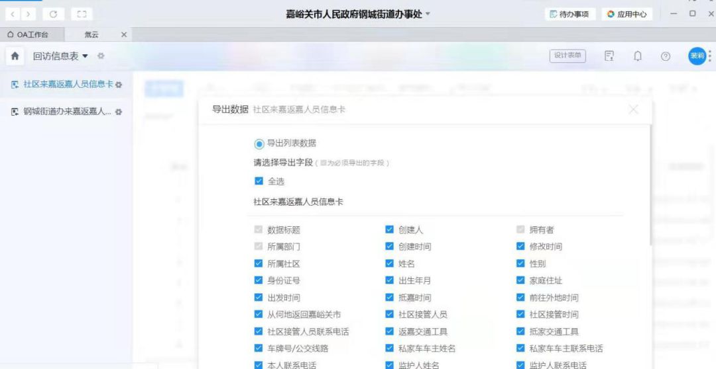This screenshot has height=369, width=716.
Task: Click the 设计表单 button
Action: click(x=567, y=56)
